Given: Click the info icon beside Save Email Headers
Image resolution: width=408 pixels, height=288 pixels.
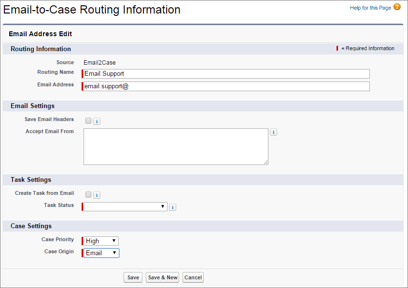Looking at the screenshot, I should 97,121.
